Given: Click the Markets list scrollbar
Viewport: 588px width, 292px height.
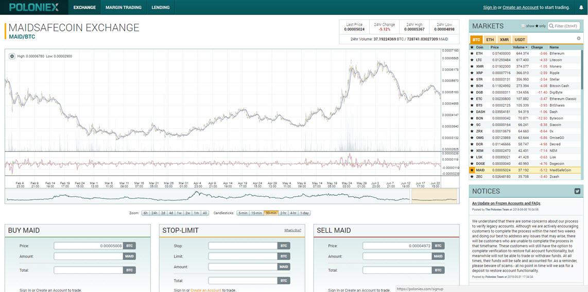Looking at the screenshot, I should pos(582,70).
